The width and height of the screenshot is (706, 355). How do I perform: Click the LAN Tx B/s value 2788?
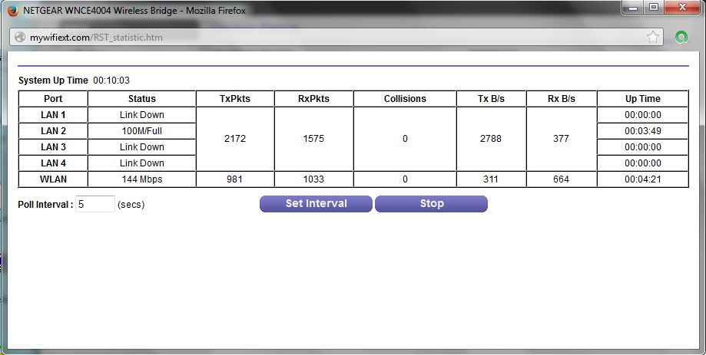pyautogui.click(x=491, y=139)
